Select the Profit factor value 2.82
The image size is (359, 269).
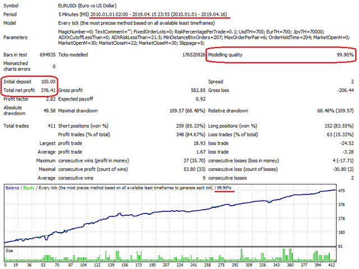click(x=51, y=99)
